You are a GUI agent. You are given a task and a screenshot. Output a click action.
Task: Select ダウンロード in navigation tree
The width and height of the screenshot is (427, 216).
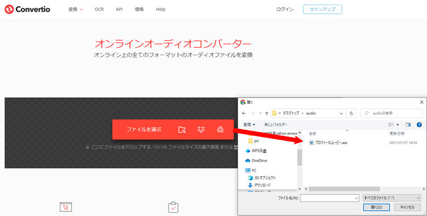259,185
